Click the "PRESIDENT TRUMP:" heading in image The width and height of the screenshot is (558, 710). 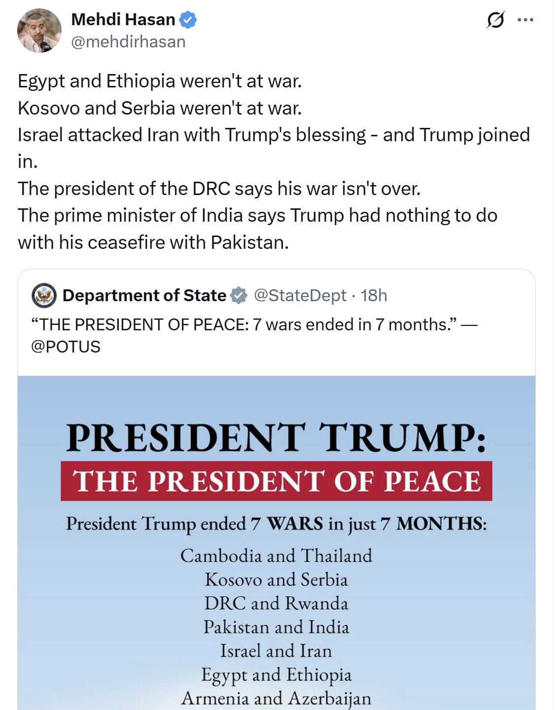click(x=276, y=437)
